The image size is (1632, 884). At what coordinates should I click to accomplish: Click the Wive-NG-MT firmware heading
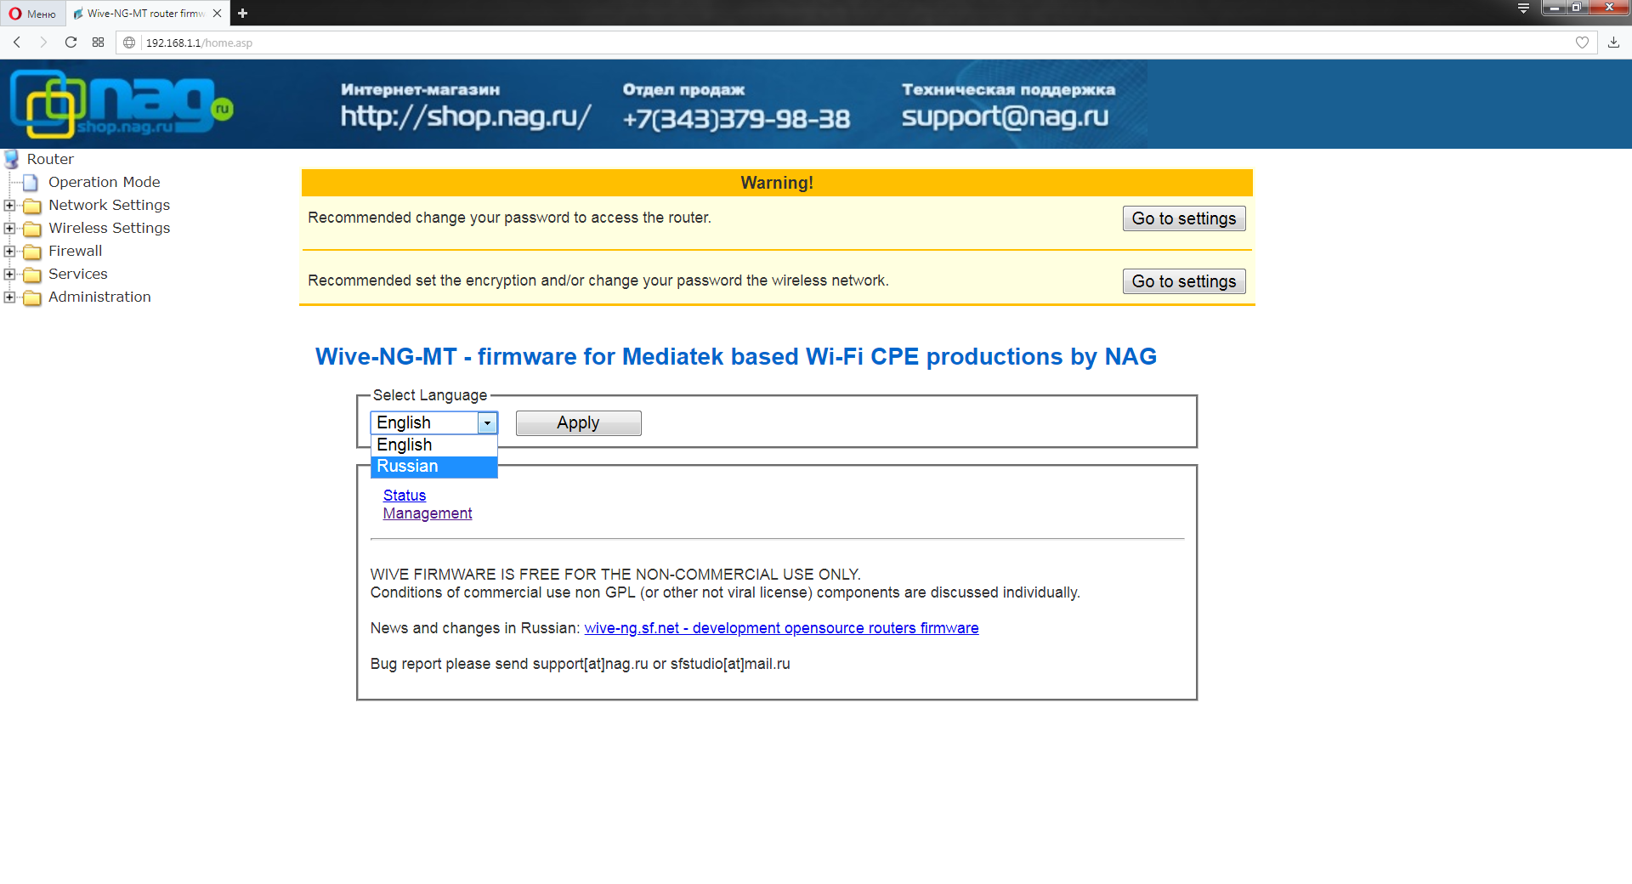click(x=735, y=356)
